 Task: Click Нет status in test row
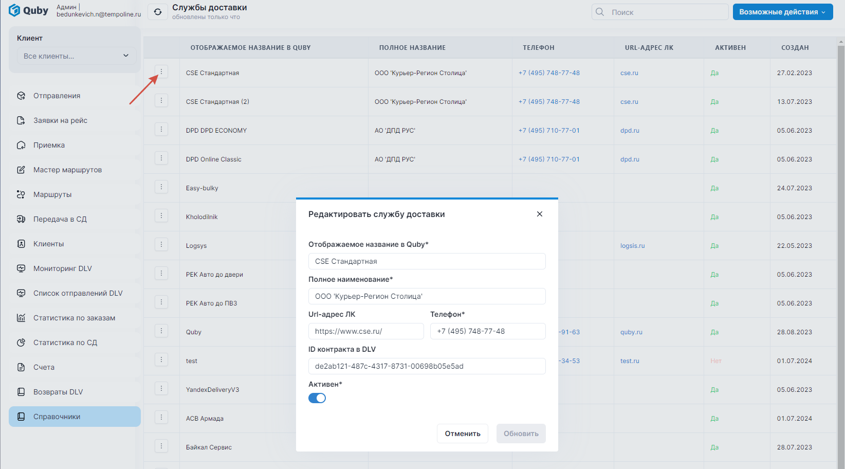click(x=716, y=361)
